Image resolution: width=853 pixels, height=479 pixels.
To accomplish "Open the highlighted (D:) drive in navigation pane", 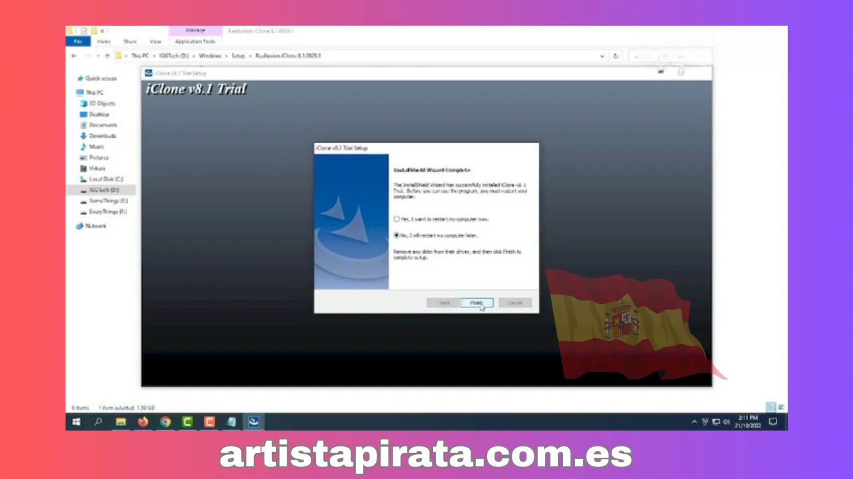I will point(100,190).
